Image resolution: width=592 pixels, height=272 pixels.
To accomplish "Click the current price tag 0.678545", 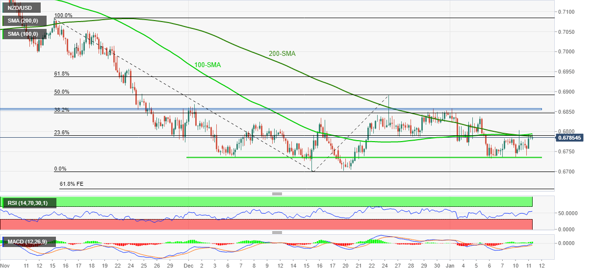I will pyautogui.click(x=569, y=138).
